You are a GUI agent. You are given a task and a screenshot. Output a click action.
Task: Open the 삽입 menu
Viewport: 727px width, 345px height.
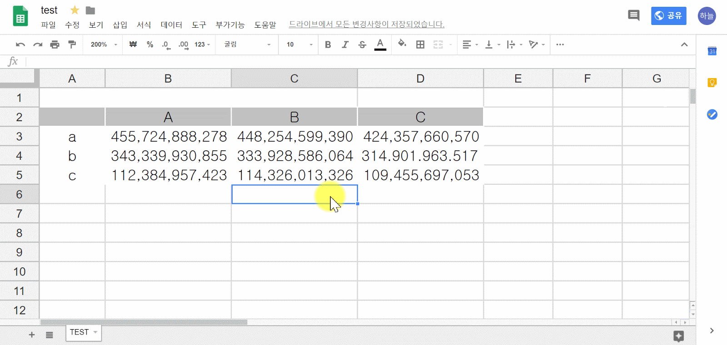pos(120,25)
